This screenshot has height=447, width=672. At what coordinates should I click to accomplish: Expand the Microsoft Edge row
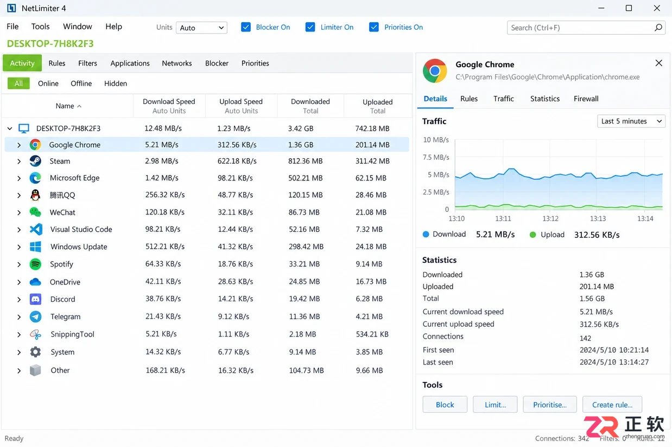pyautogui.click(x=19, y=178)
